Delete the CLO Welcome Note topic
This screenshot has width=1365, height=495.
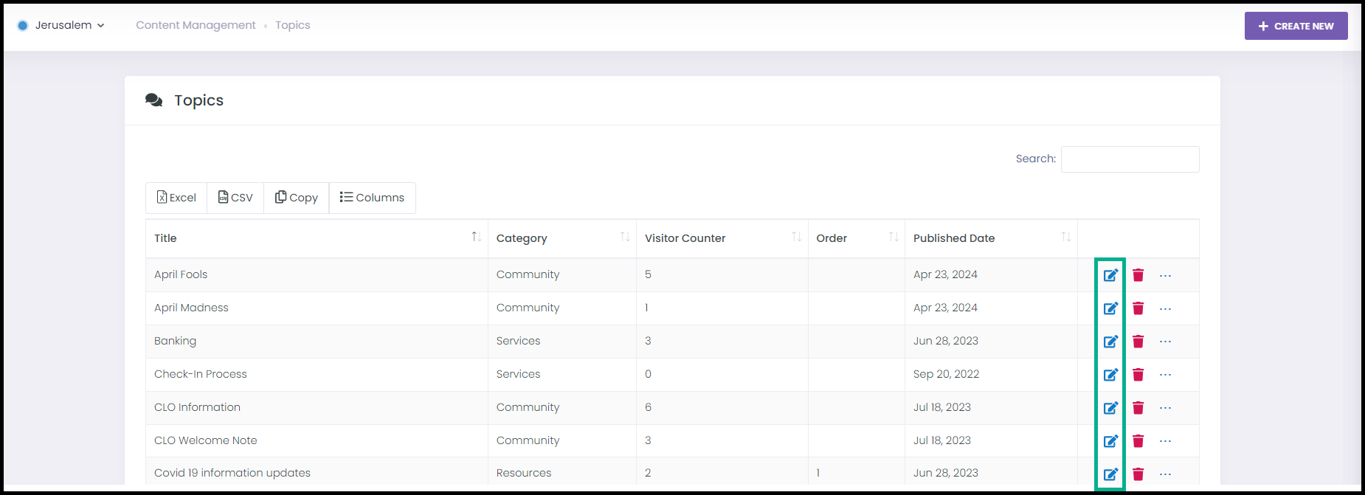click(x=1138, y=441)
